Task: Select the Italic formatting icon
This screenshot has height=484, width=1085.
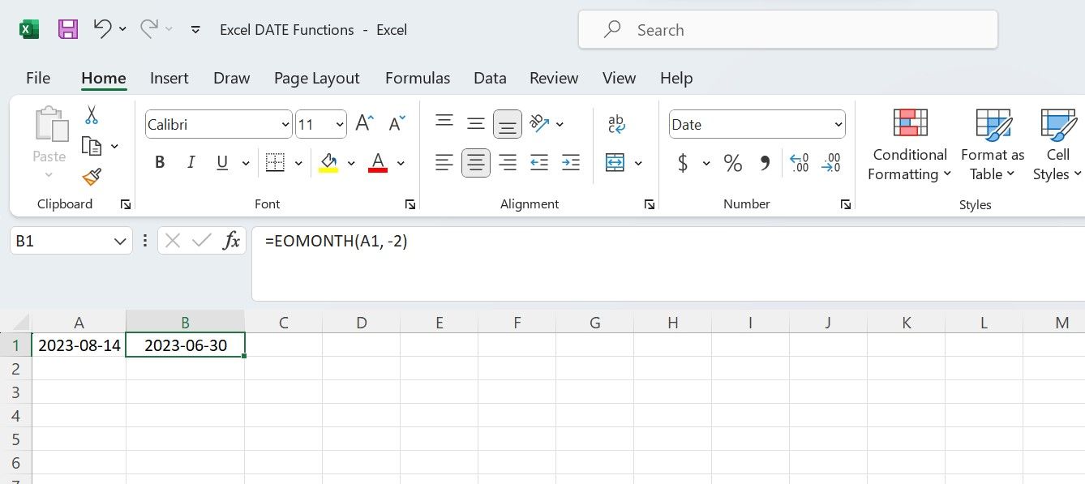Action: [x=191, y=162]
